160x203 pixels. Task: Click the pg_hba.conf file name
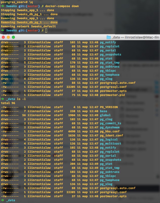coord(110,132)
